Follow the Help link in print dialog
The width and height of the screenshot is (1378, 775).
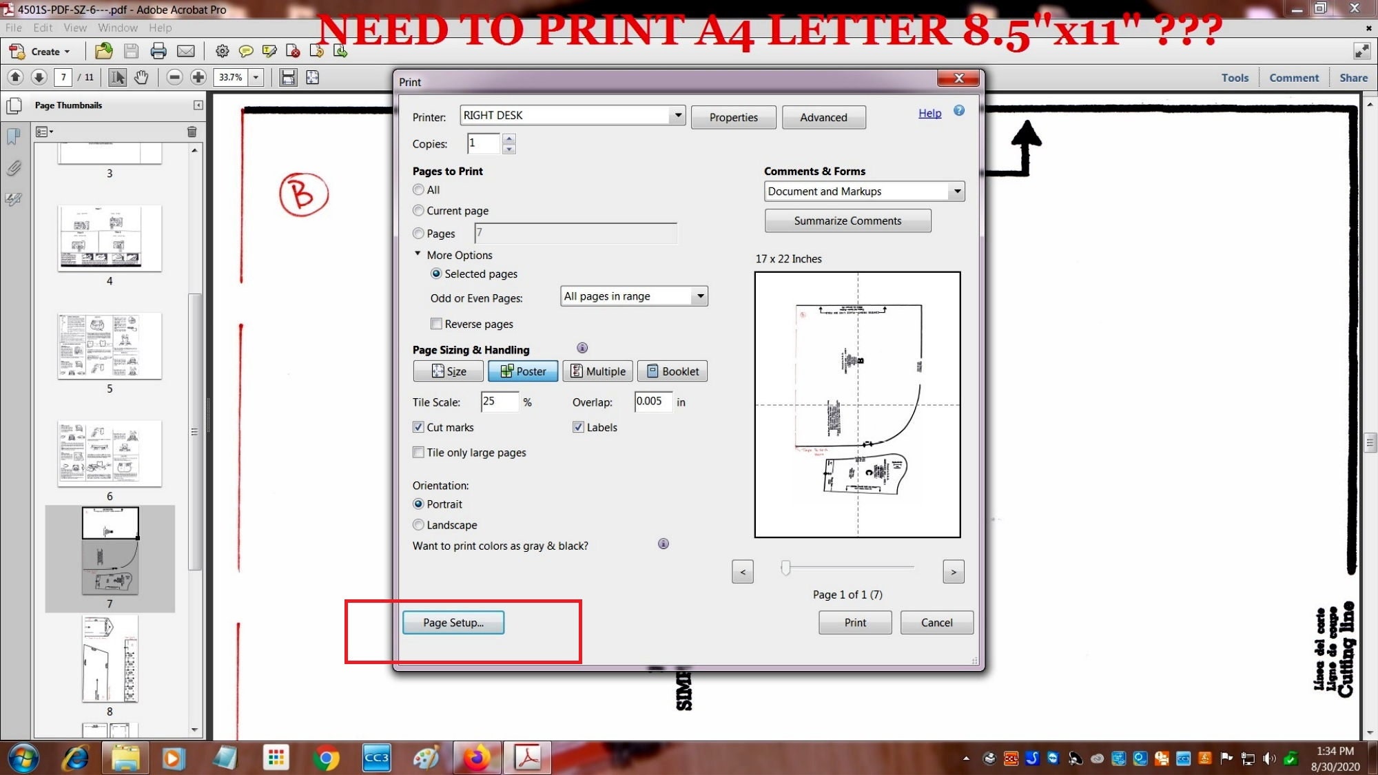point(929,113)
